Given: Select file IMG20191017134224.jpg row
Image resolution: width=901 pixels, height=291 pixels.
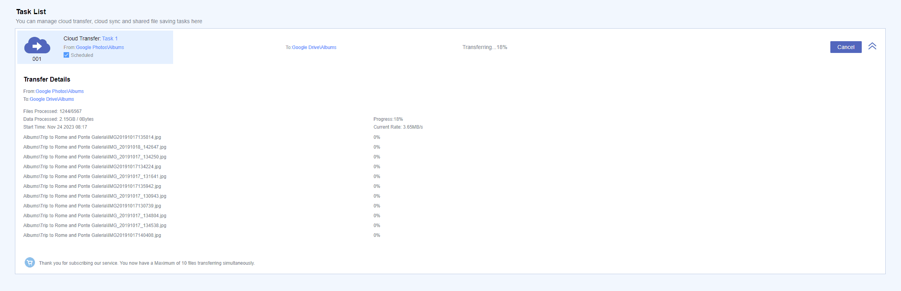Looking at the screenshot, I should [92, 167].
